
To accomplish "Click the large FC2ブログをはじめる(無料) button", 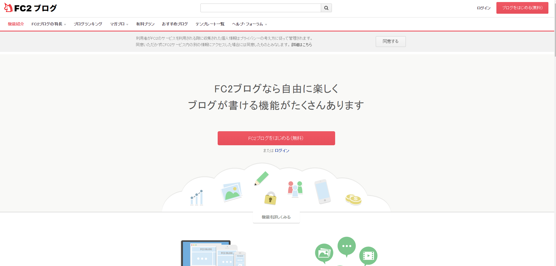I will click(276, 138).
